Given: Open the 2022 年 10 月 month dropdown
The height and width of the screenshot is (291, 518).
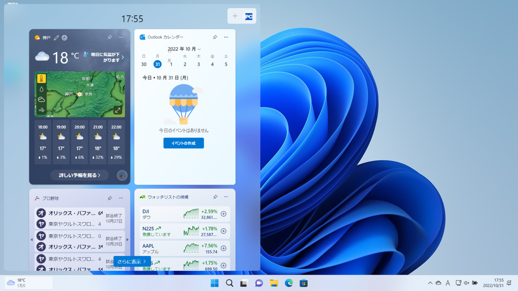Looking at the screenshot, I should click(184, 49).
